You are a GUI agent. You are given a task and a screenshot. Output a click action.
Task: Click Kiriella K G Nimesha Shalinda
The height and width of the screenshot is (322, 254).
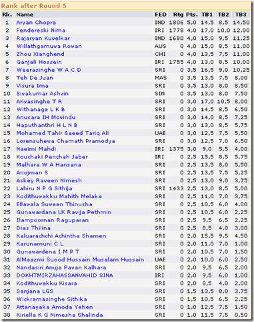[x=59, y=315]
